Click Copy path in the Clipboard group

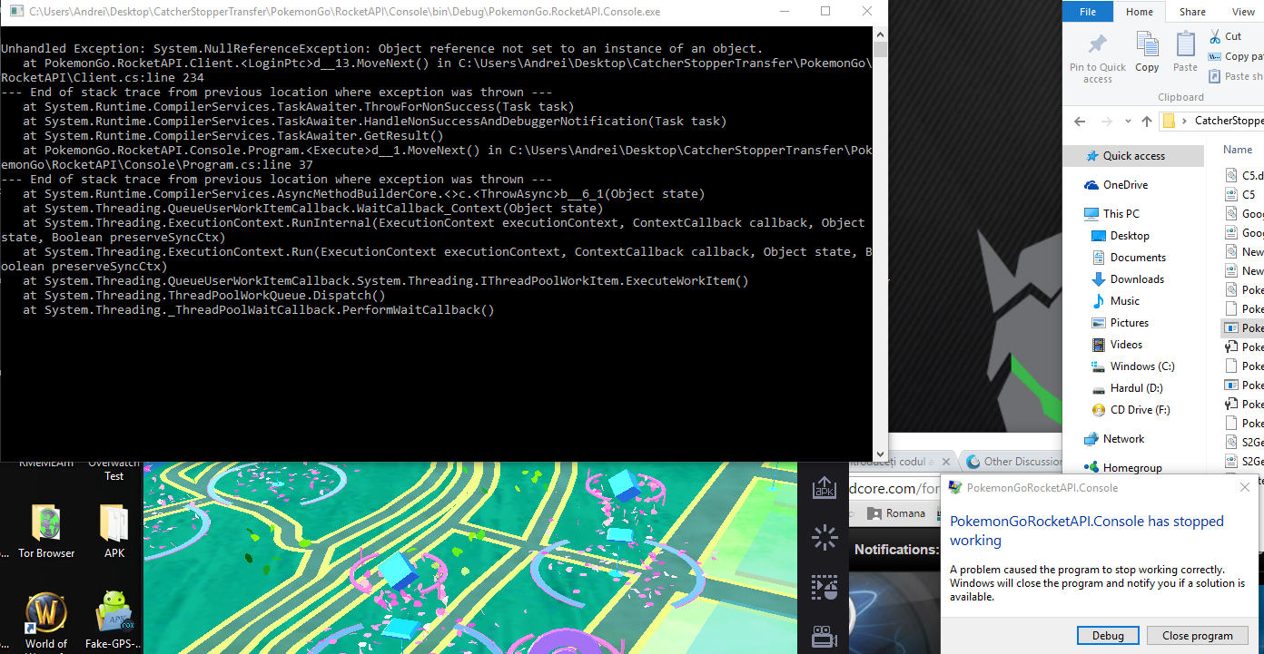tap(1237, 56)
